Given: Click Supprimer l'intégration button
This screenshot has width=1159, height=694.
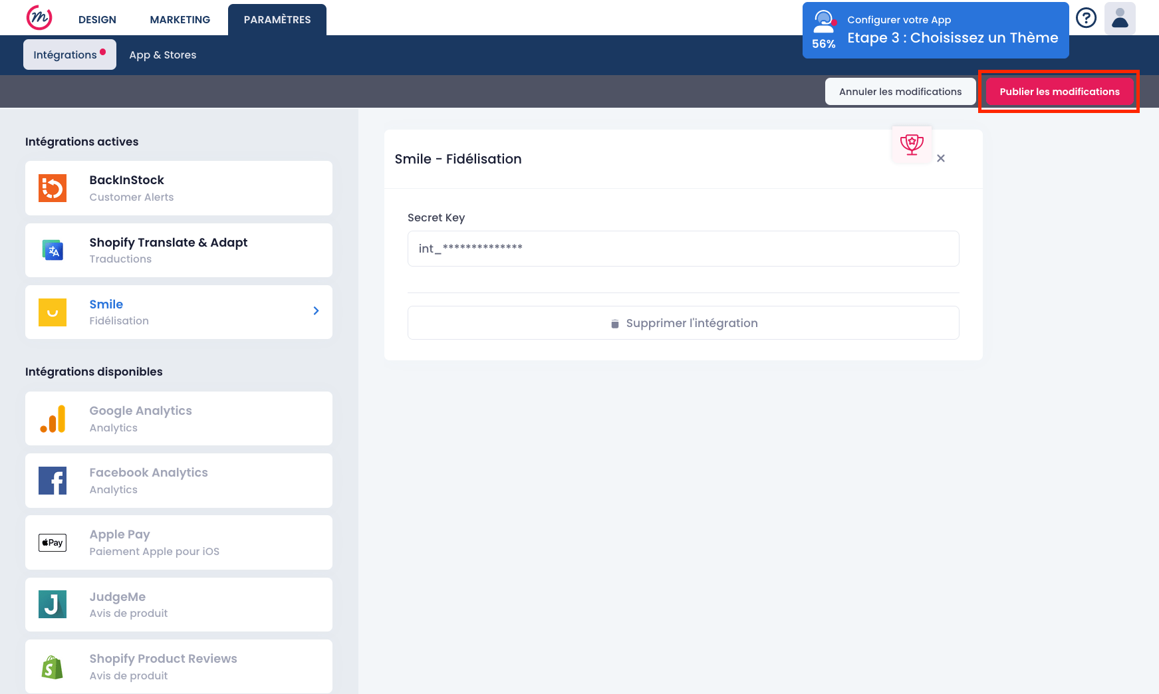Looking at the screenshot, I should coord(684,323).
